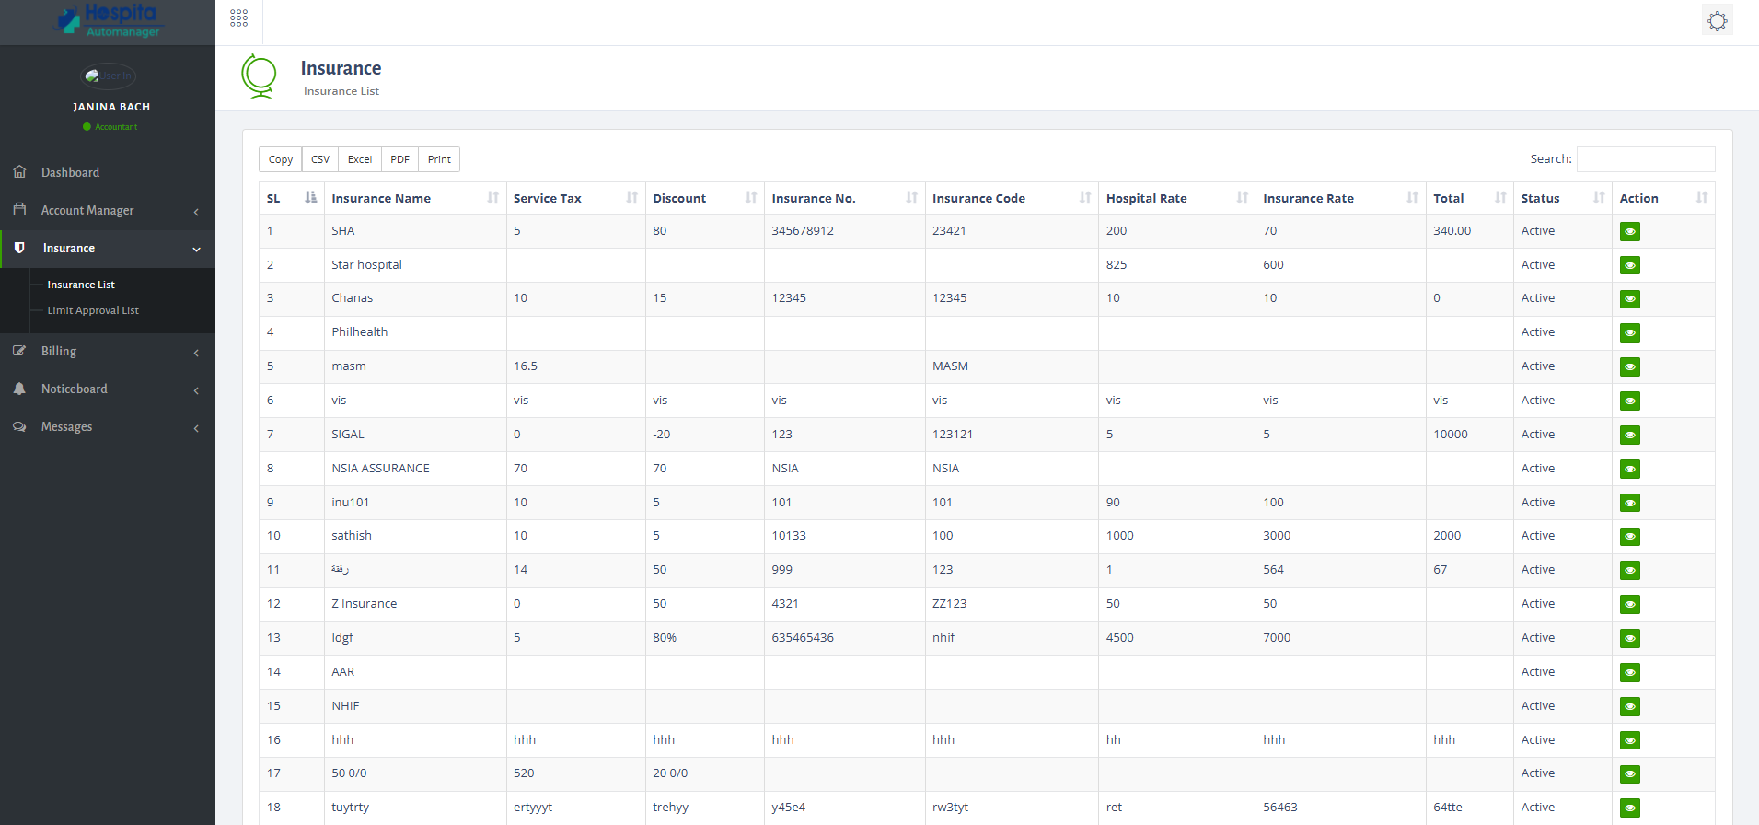View details for SIGAL insurance
Viewport: 1759px width, 825px height.
(1630, 435)
